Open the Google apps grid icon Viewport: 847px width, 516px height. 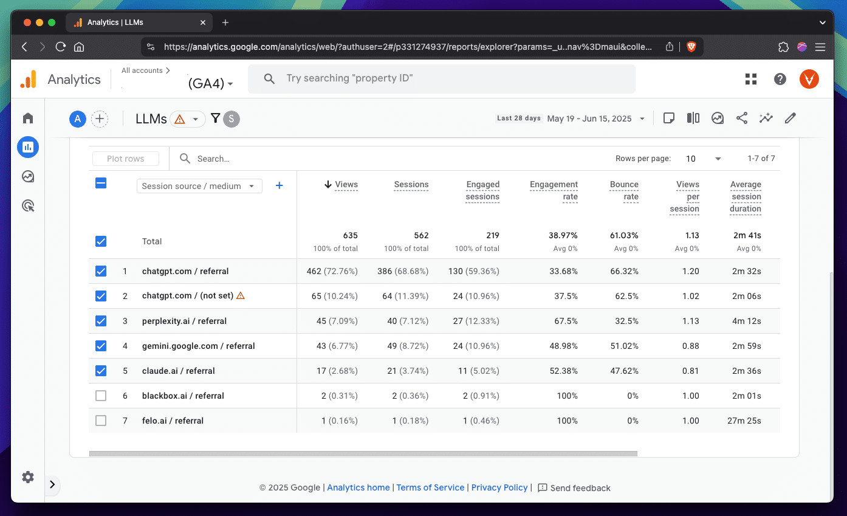pos(751,79)
